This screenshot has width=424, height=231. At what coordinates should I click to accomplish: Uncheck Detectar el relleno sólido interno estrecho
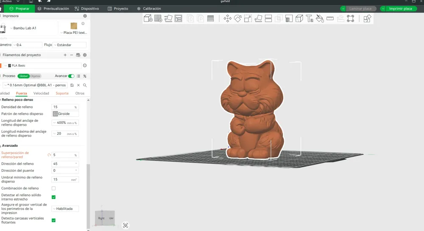[x=53, y=197]
